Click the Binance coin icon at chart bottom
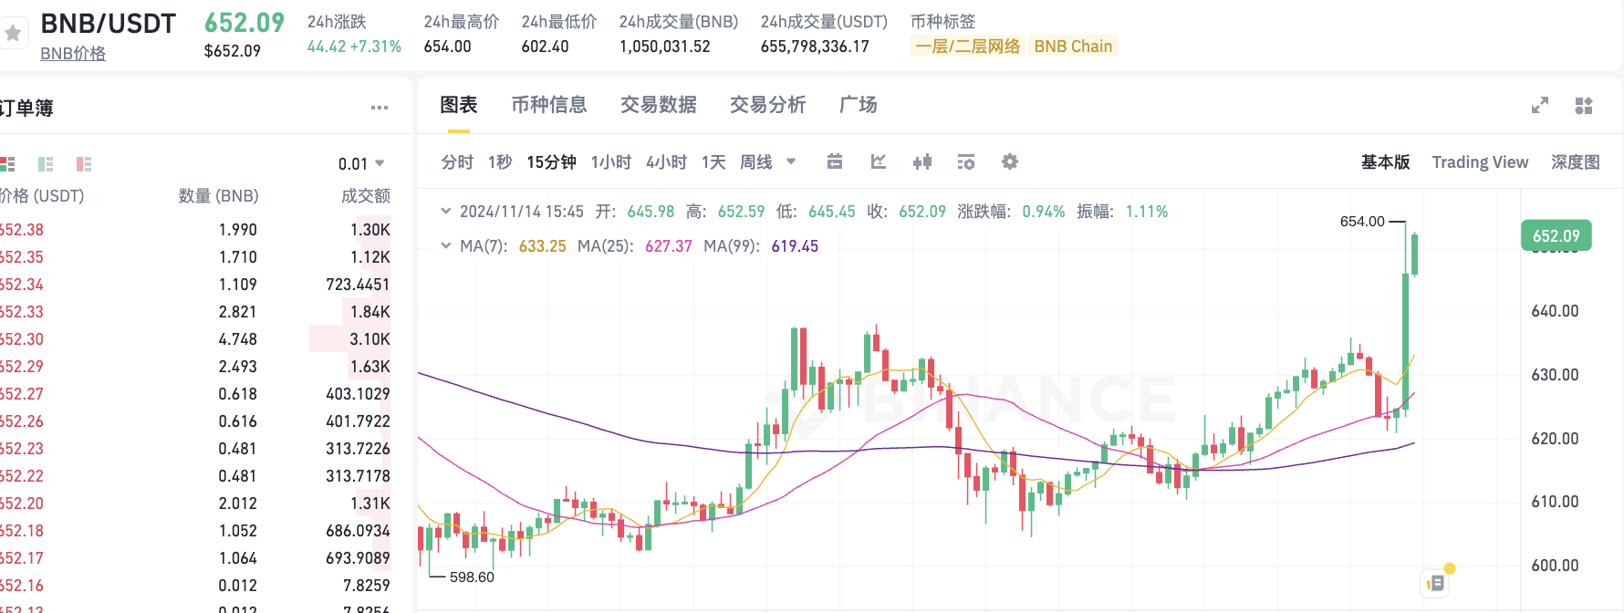This screenshot has height=613, width=1624. click(1434, 580)
